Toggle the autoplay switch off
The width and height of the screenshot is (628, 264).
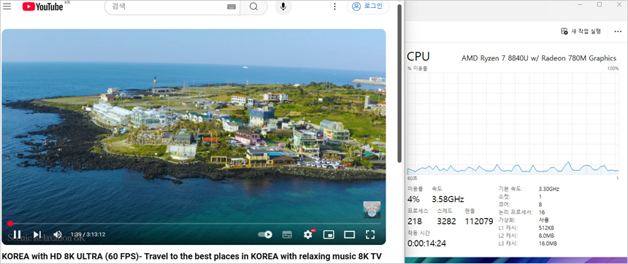tap(265, 234)
